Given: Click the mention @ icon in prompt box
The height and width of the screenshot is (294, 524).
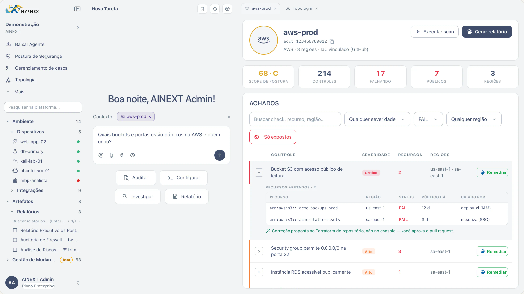Looking at the screenshot, I should 101,155.
